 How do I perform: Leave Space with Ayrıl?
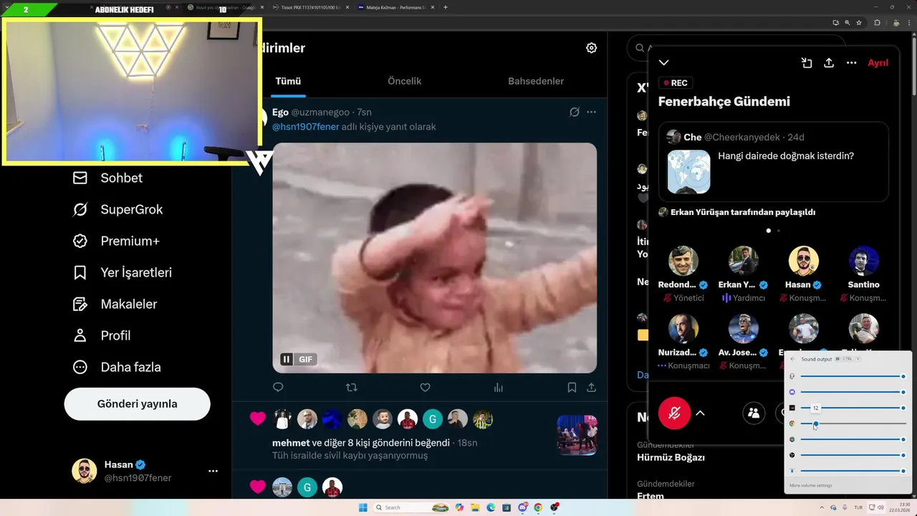(x=878, y=62)
